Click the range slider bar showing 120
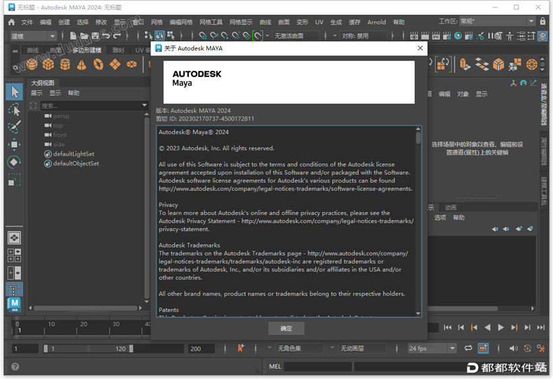This screenshot has width=553, height=379. tap(88, 349)
